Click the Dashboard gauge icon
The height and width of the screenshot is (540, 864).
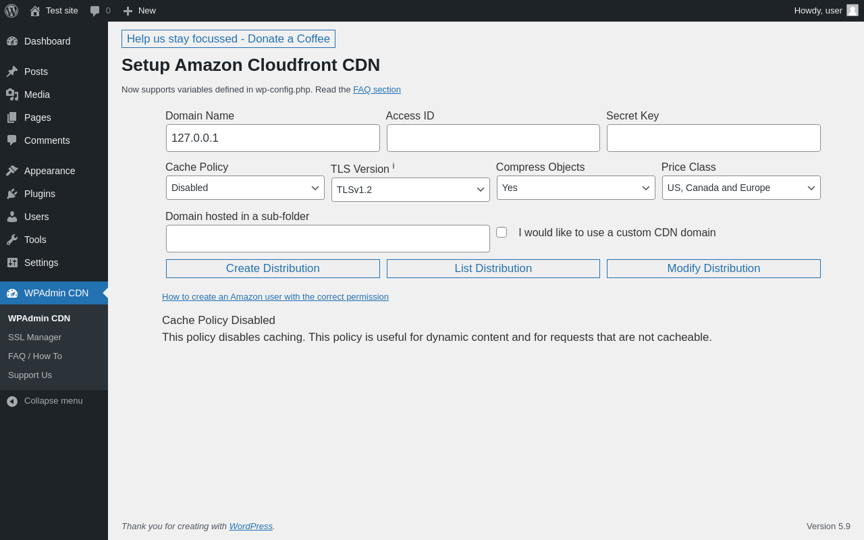[x=12, y=41]
